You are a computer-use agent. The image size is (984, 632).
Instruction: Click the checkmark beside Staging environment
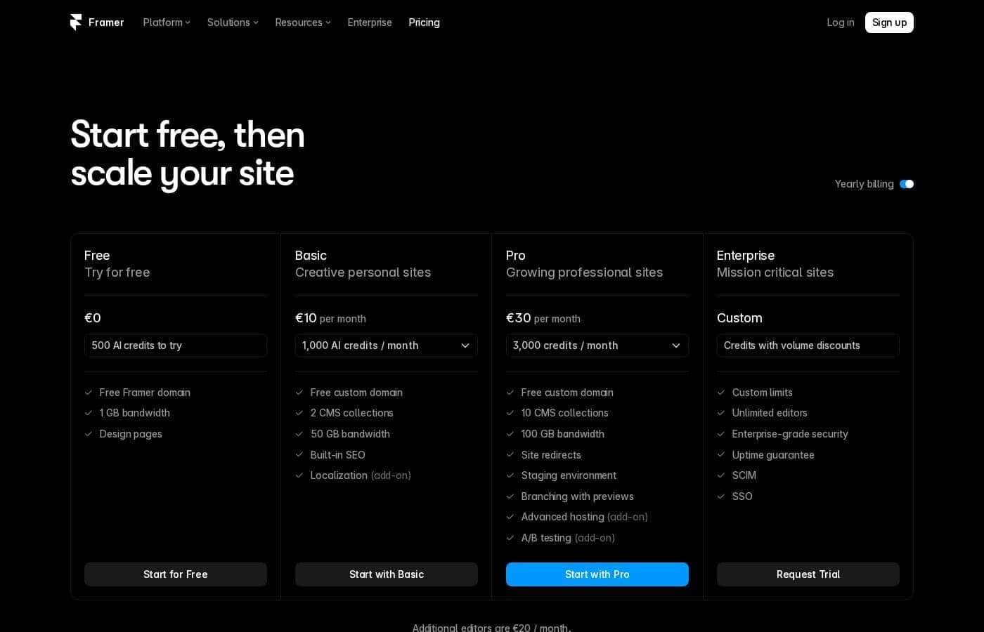click(x=510, y=475)
